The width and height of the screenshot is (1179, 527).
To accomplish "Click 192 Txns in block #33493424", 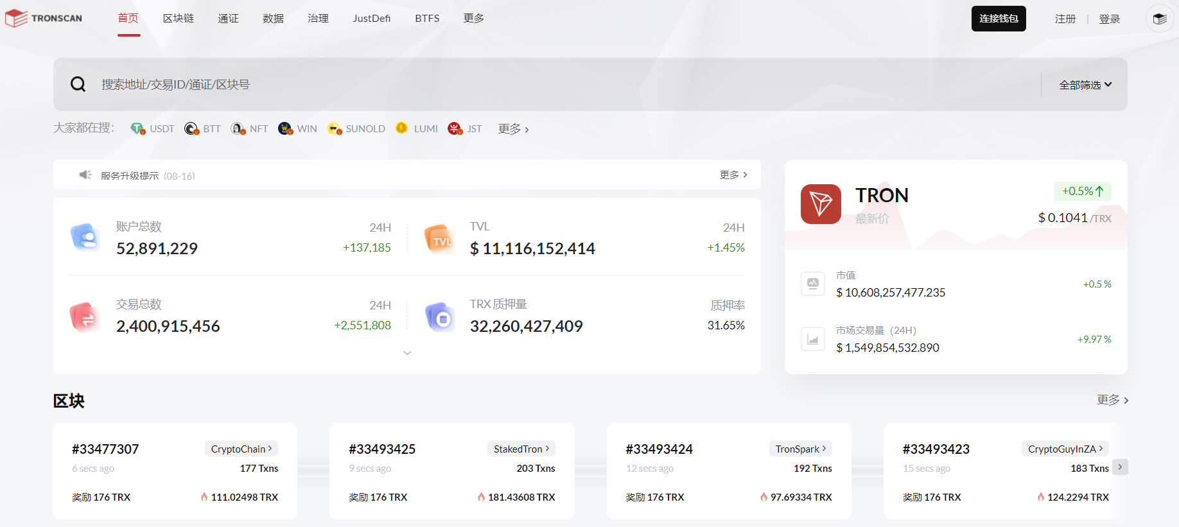I will 813,468.
